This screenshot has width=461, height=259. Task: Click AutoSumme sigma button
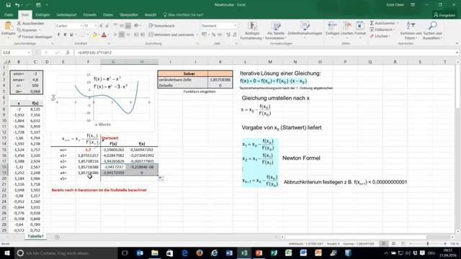pyautogui.click(x=382, y=23)
